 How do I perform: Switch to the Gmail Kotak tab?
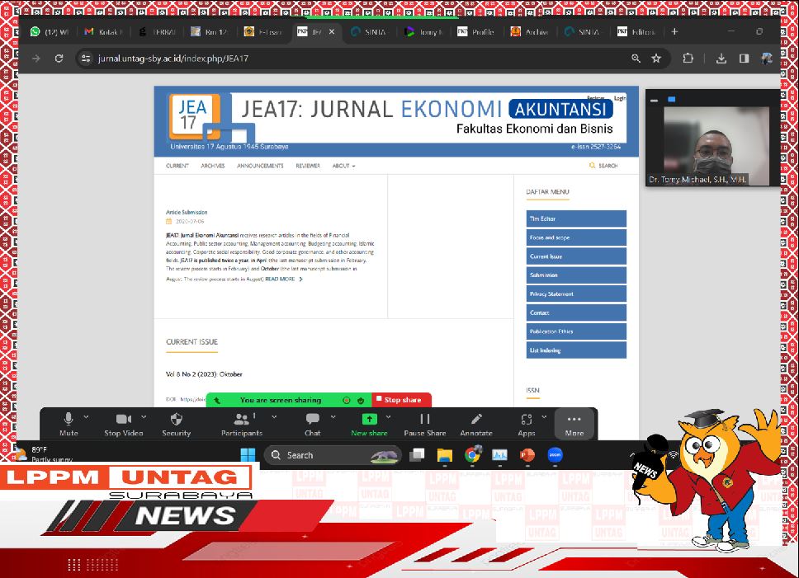coord(103,31)
